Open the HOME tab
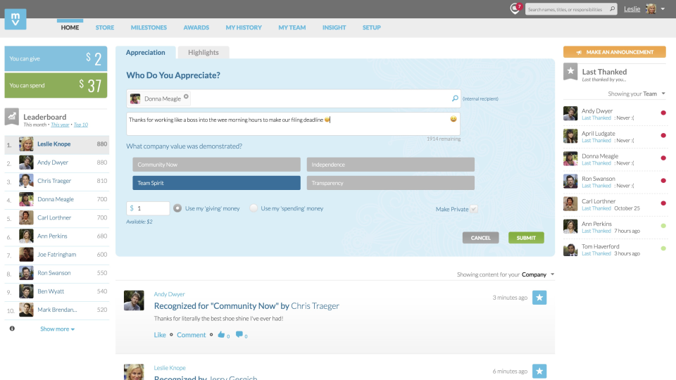This screenshot has width=676, height=380. [70, 27]
